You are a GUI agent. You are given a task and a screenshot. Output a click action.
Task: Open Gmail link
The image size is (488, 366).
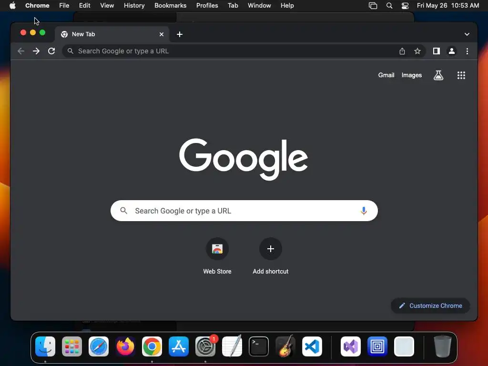[386, 75]
